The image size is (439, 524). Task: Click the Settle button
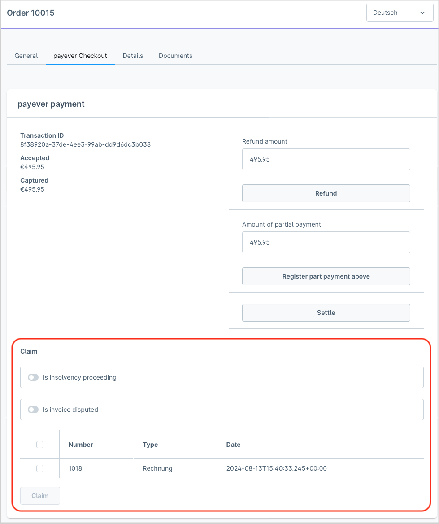(326, 313)
